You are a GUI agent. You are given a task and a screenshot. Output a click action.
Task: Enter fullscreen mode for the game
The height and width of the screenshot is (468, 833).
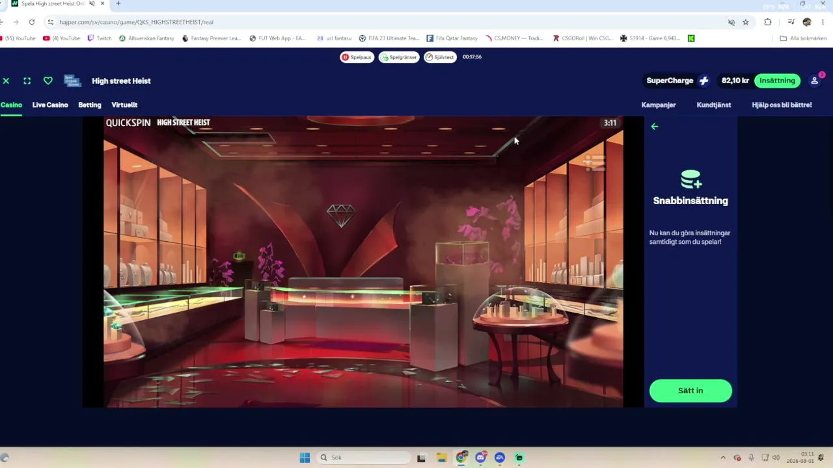click(27, 81)
